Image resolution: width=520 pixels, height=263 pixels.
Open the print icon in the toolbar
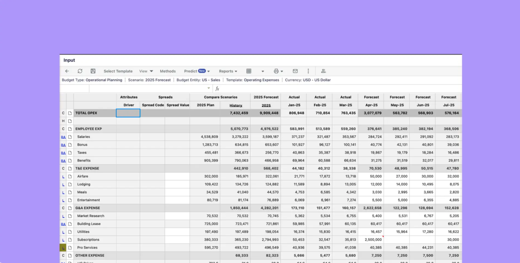coord(276,71)
